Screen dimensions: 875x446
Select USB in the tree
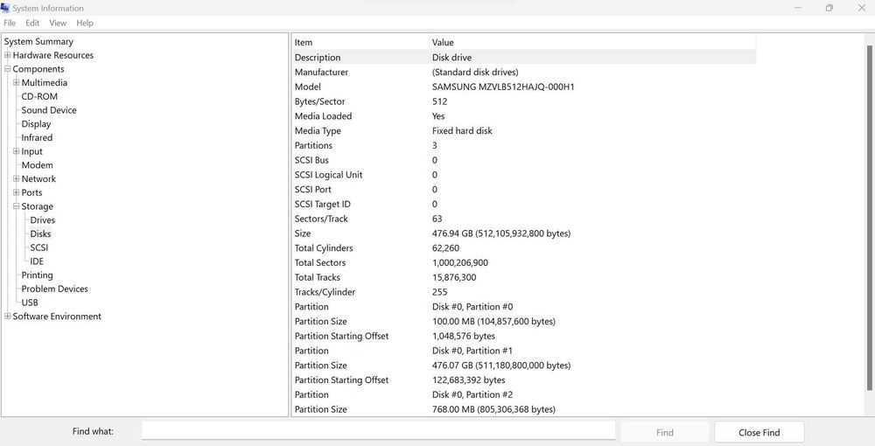tap(30, 303)
